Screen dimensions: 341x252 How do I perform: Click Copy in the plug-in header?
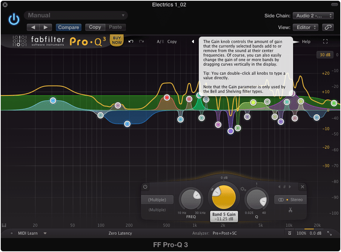(95, 27)
